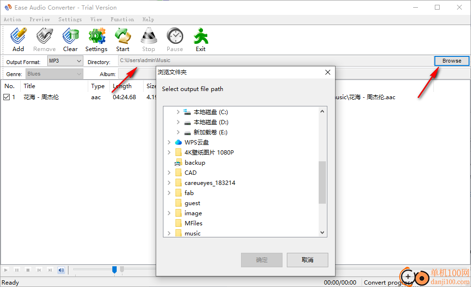
Task: Select the CAD folder
Action: [190, 173]
